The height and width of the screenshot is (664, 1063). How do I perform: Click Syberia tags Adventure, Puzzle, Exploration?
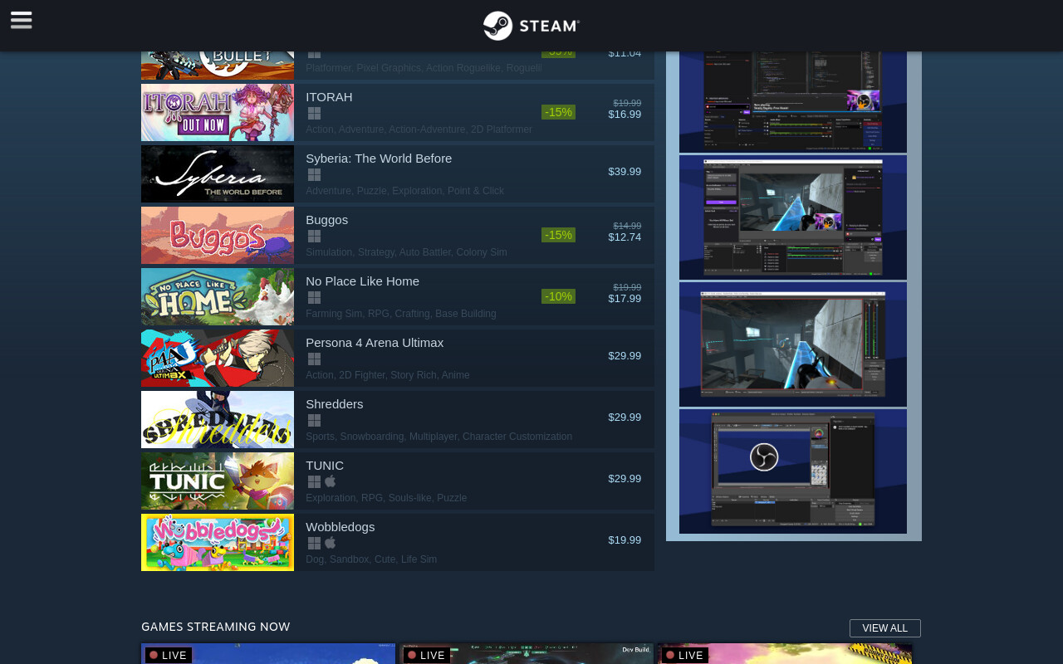[x=404, y=191]
